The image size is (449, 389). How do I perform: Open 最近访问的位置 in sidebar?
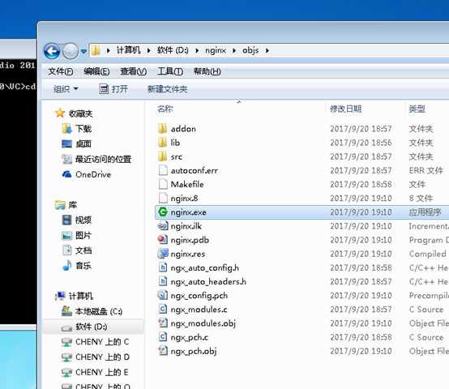click(96, 159)
